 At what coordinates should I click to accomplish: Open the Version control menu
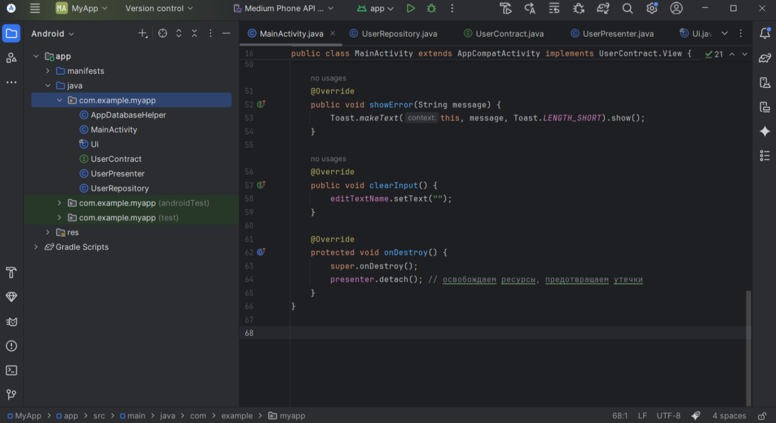coord(159,8)
